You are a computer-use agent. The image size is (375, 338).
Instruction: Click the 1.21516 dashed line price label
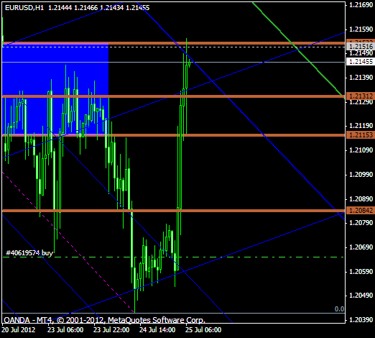[361, 47]
